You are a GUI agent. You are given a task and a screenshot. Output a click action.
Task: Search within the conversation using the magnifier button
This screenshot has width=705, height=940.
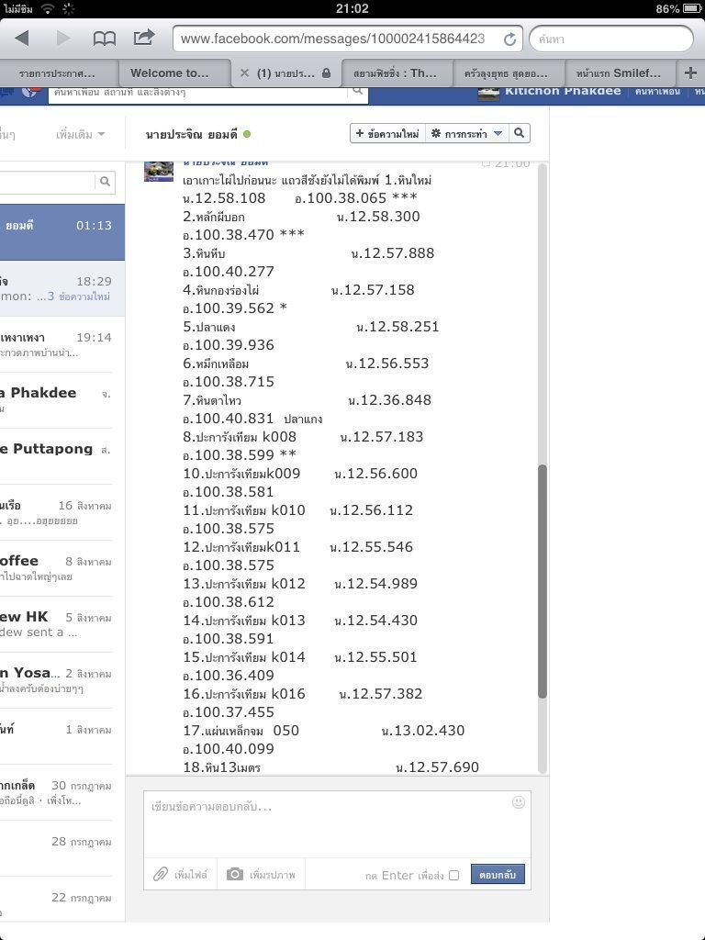pos(520,133)
